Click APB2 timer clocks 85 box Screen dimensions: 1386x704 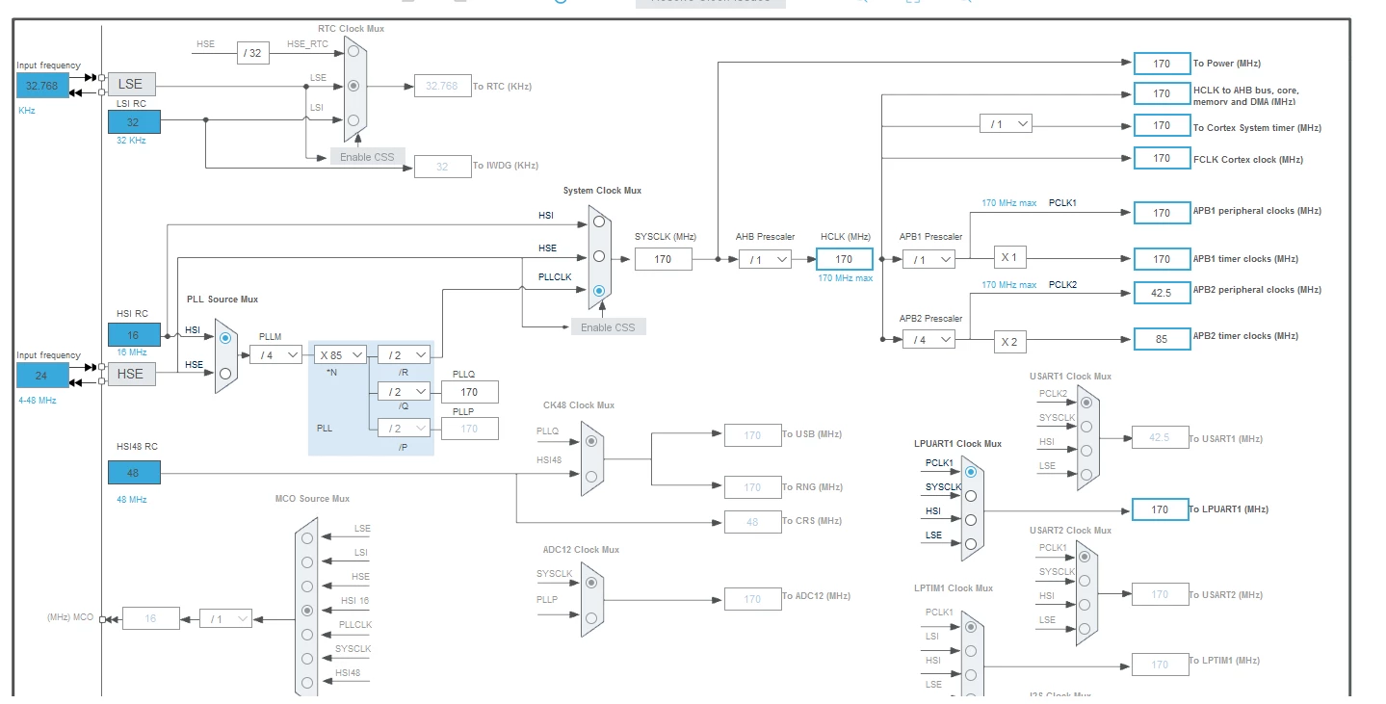point(1163,339)
